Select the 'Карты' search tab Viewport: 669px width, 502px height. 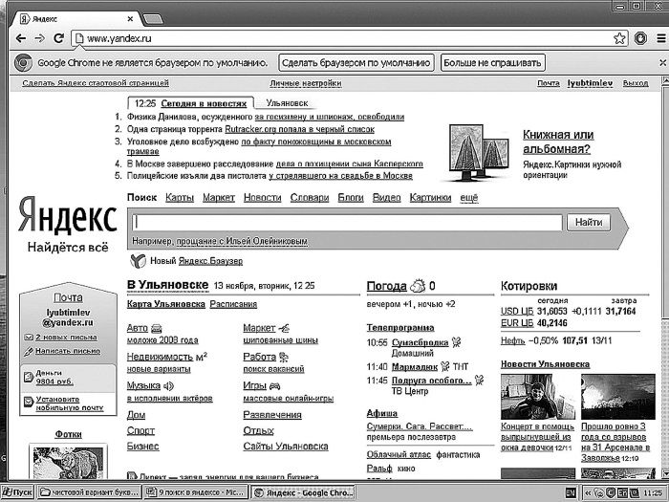tap(180, 198)
